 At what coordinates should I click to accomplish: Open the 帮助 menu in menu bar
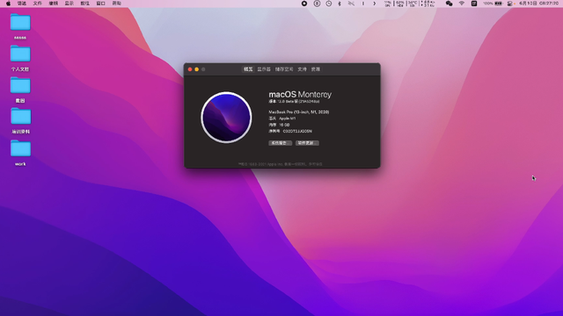click(117, 4)
